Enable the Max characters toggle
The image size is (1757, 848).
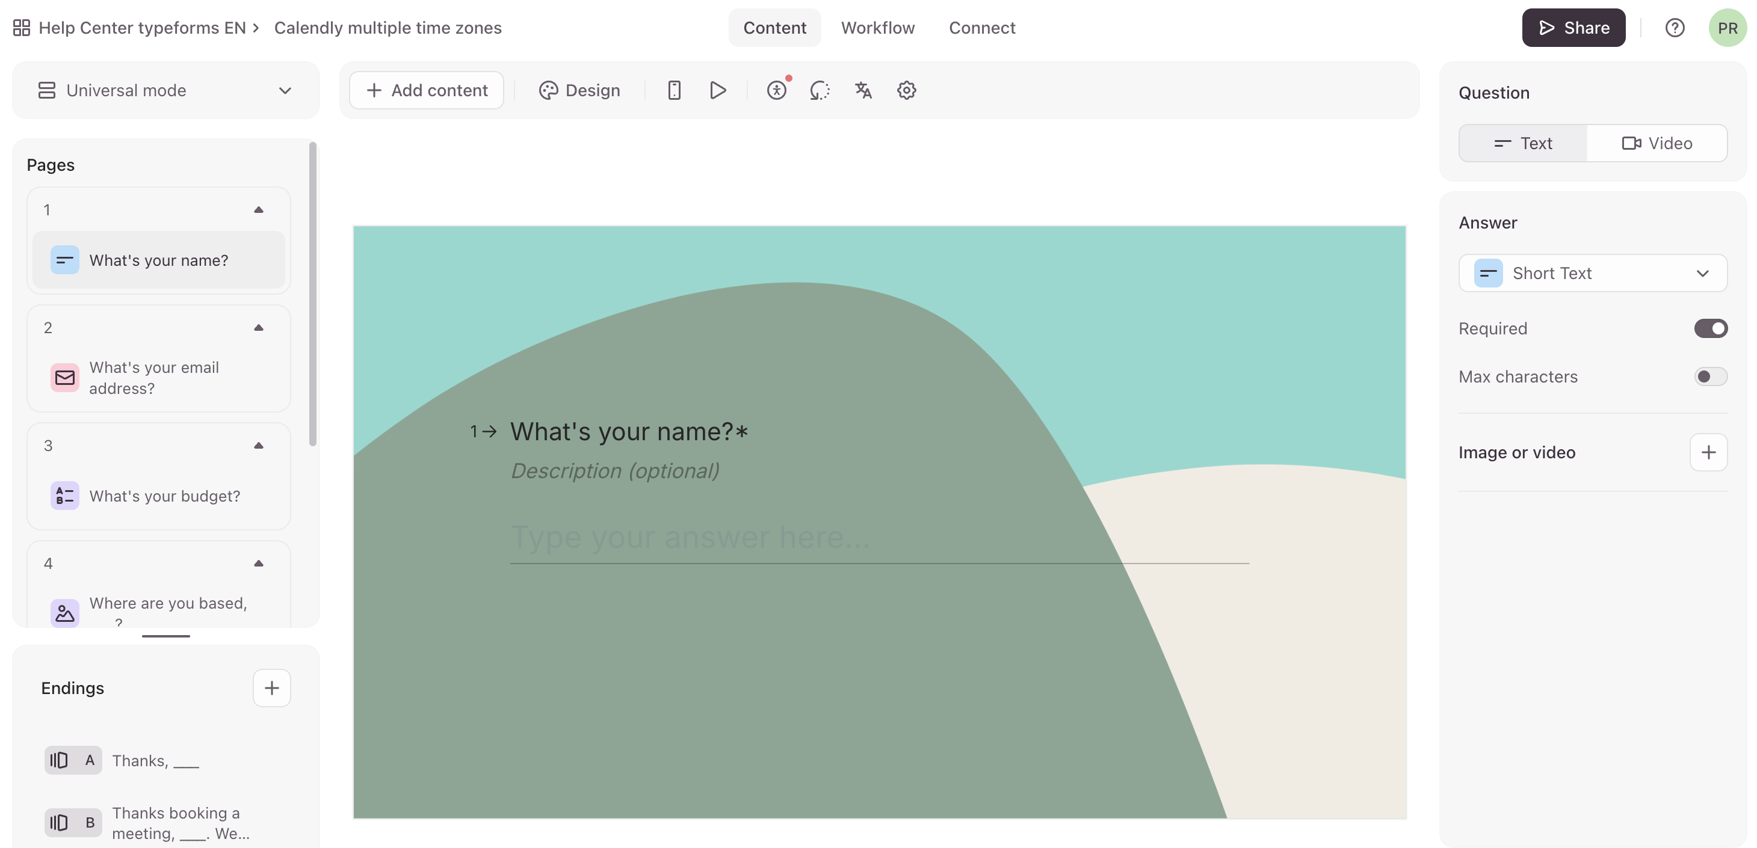pyautogui.click(x=1710, y=377)
